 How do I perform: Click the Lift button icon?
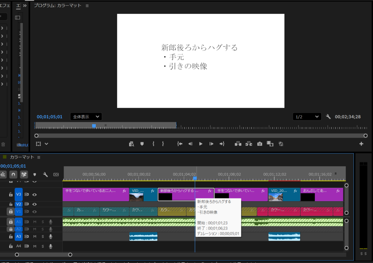pos(238,144)
